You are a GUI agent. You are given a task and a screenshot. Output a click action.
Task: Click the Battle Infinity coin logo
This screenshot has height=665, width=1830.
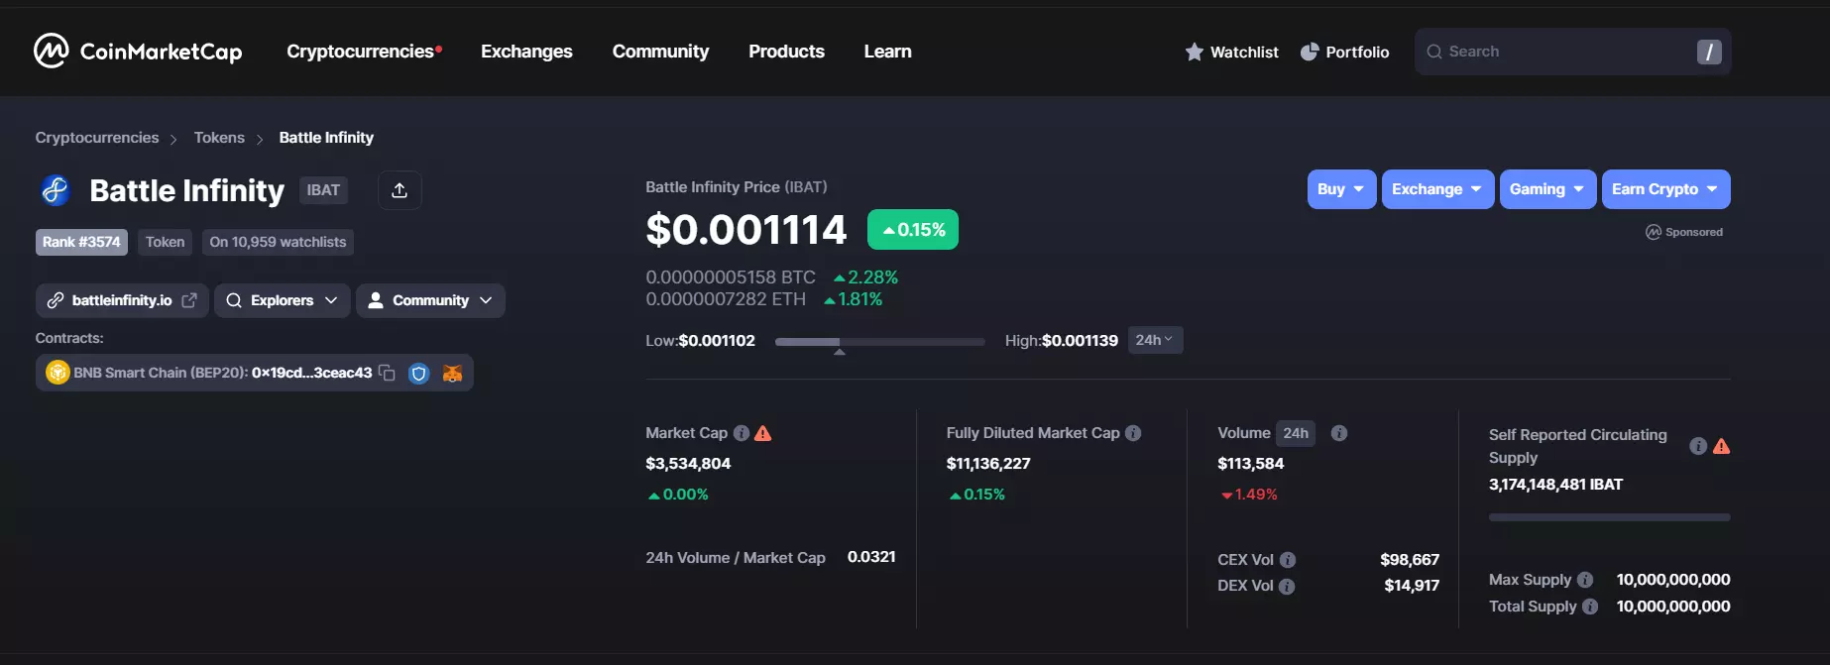coord(56,189)
